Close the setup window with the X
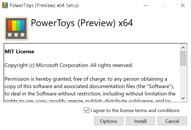192x130 pixels. pos(182,5)
